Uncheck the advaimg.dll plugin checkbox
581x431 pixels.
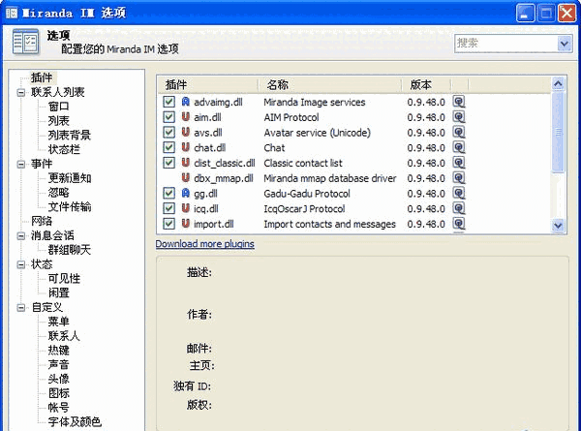(x=168, y=102)
